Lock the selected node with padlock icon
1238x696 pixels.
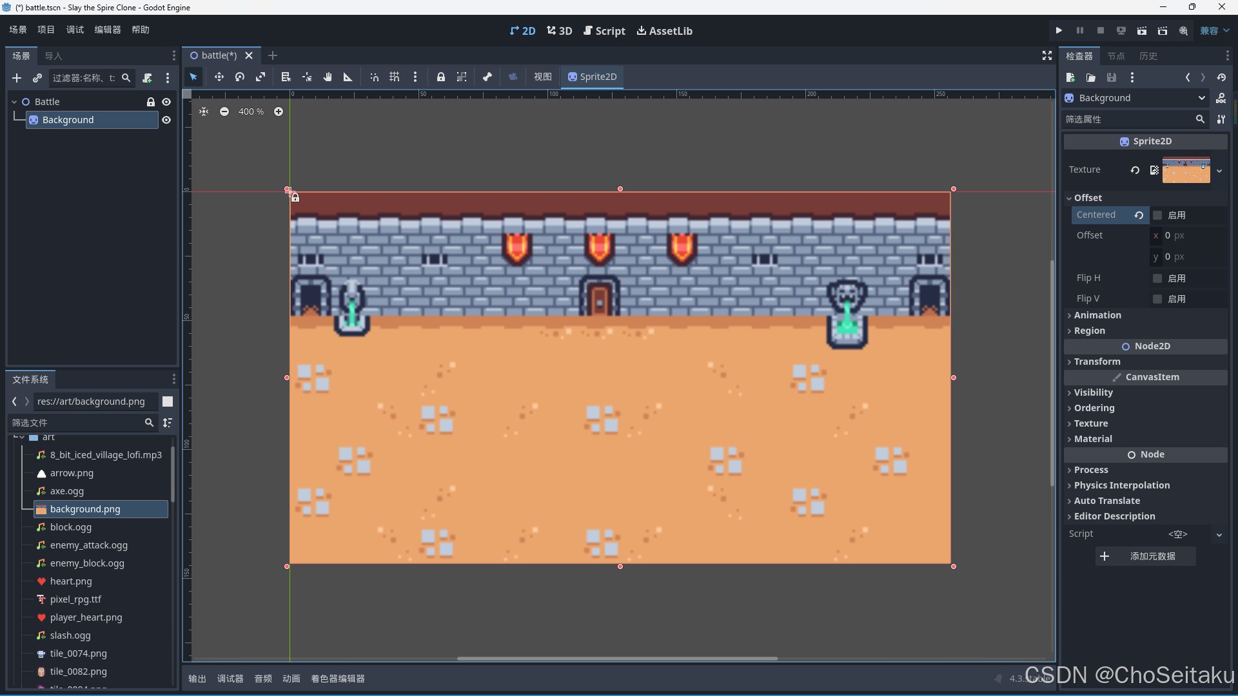click(x=441, y=77)
